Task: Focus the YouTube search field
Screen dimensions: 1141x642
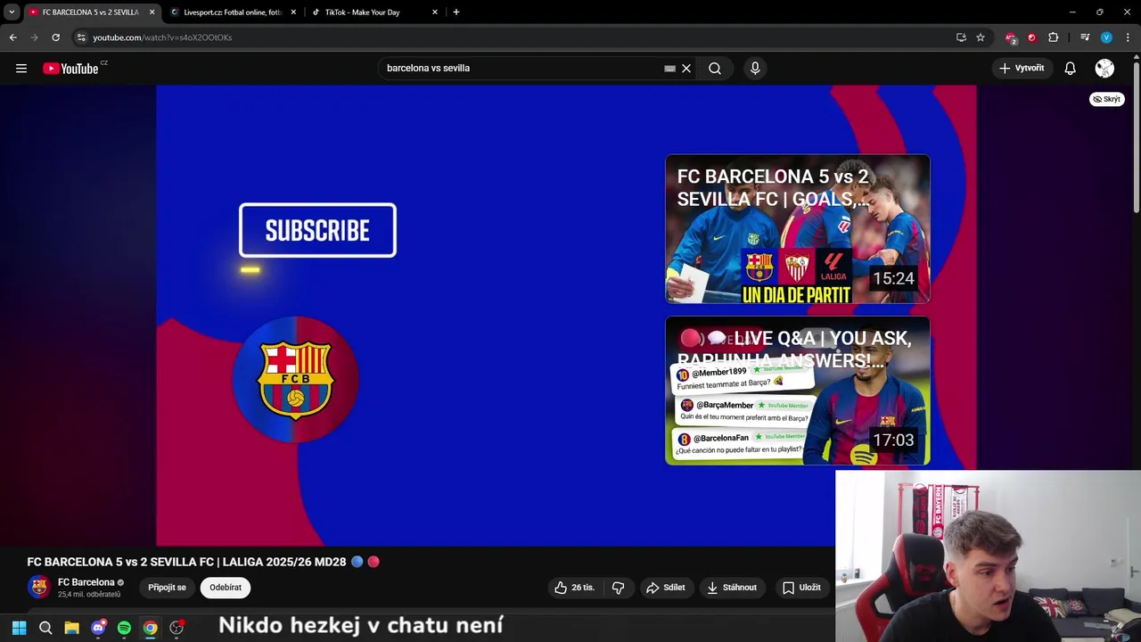Action: point(524,69)
